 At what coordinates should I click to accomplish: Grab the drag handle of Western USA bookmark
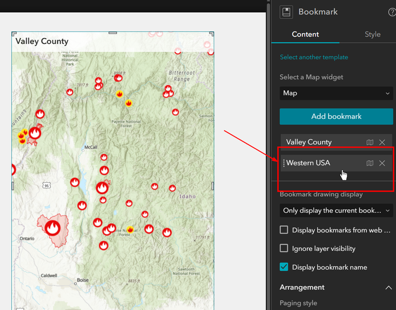[284, 163]
